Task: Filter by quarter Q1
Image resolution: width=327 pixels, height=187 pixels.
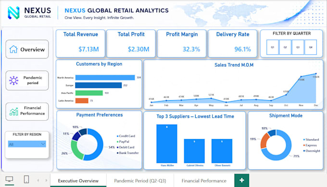Action: tap(273, 47)
